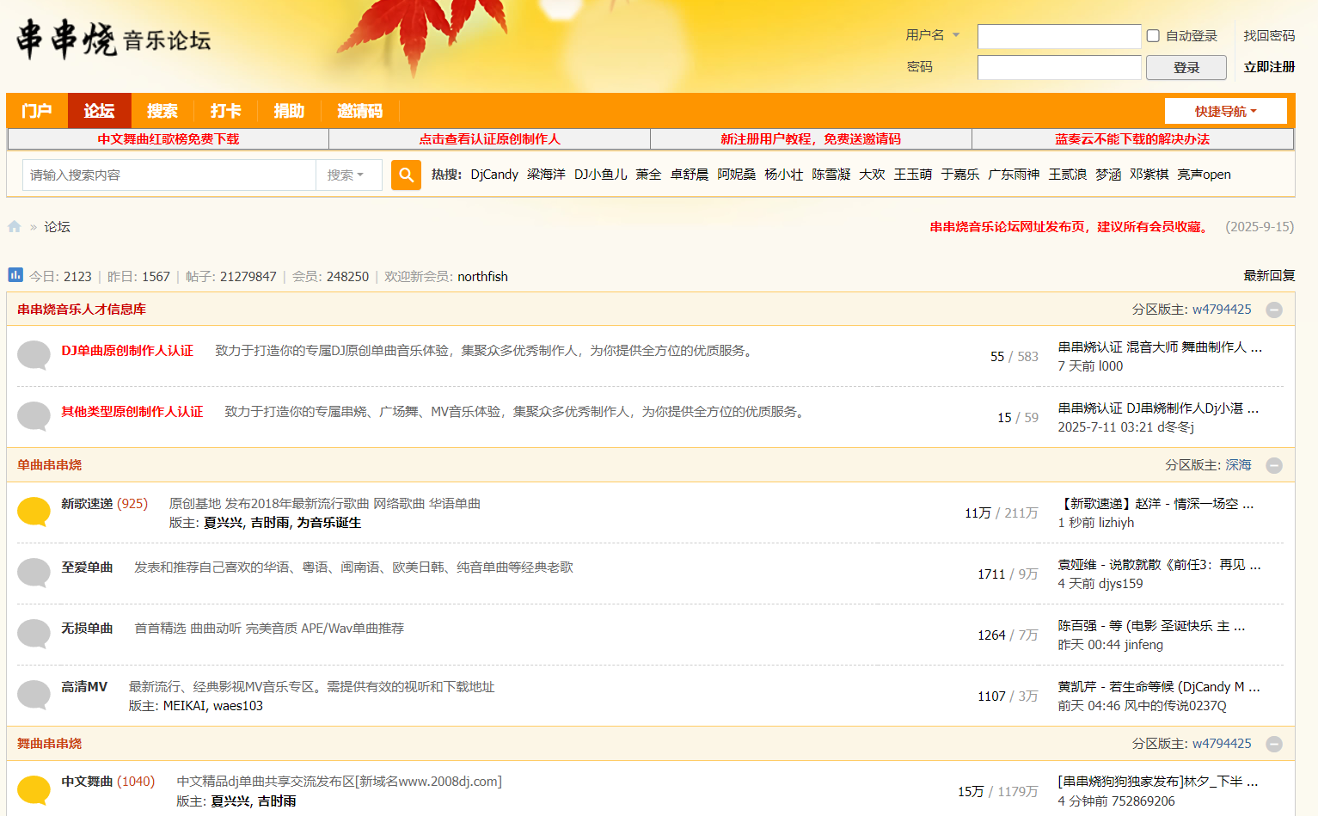
Task: Collapse the 串串烧音乐人才信息库 section
Action: (x=1274, y=310)
